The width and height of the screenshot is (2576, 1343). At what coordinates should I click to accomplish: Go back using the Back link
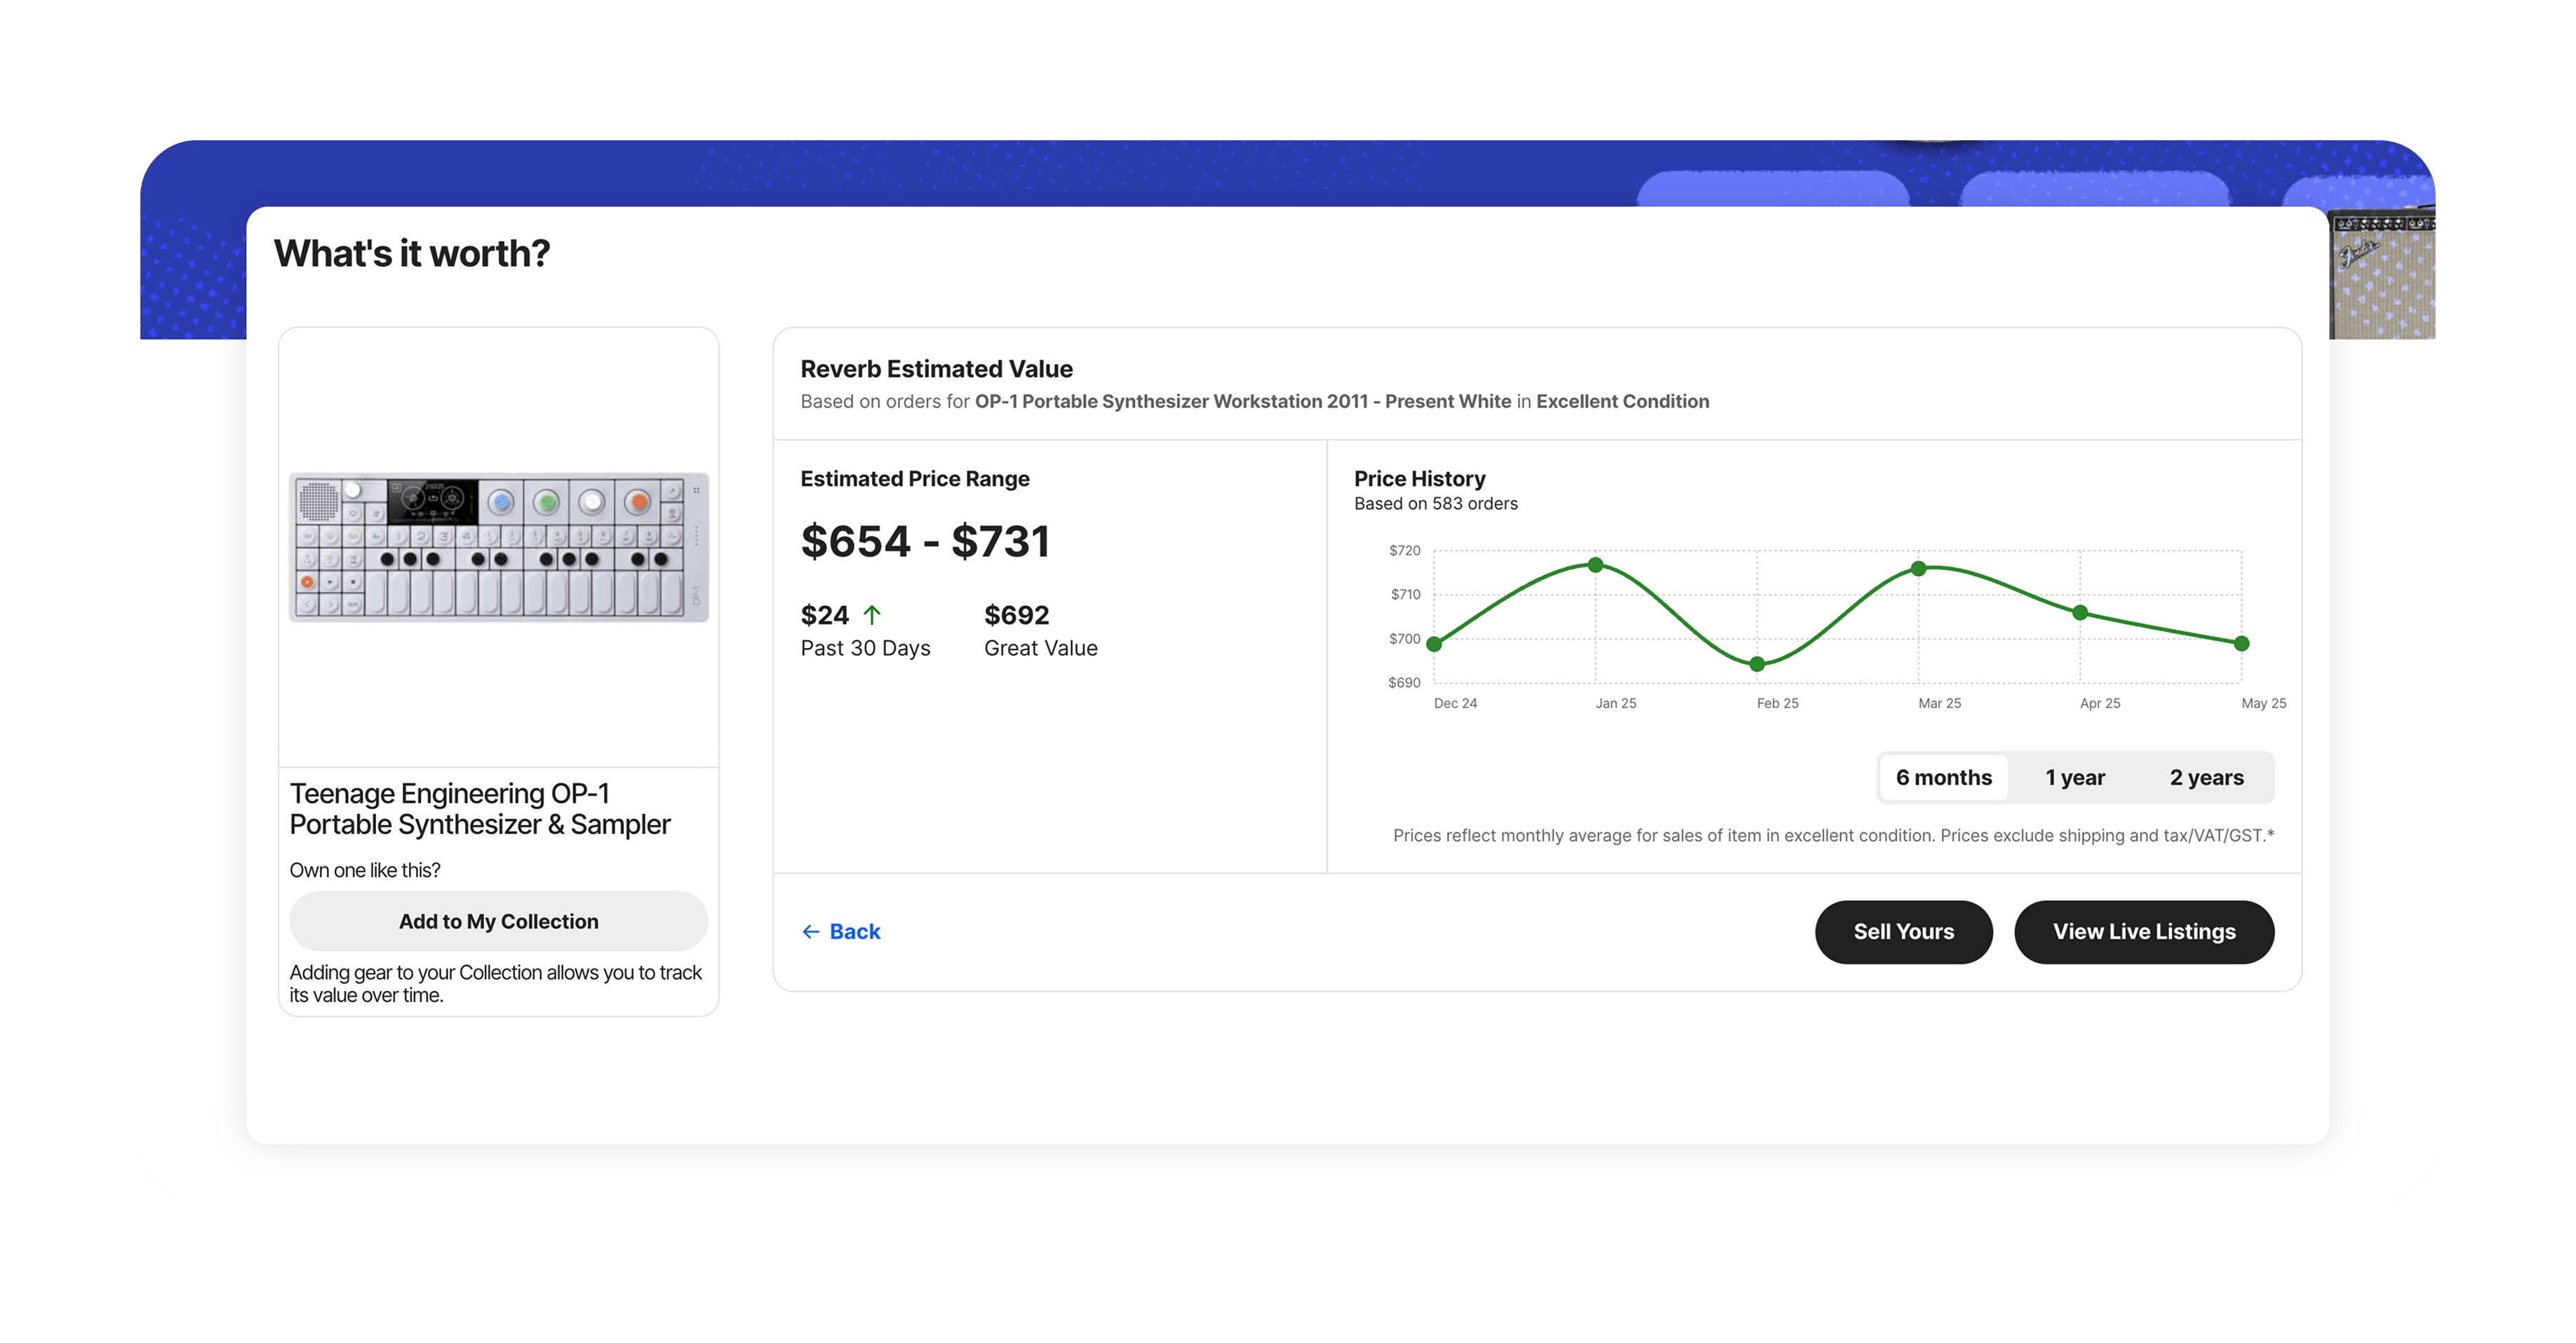pos(854,932)
